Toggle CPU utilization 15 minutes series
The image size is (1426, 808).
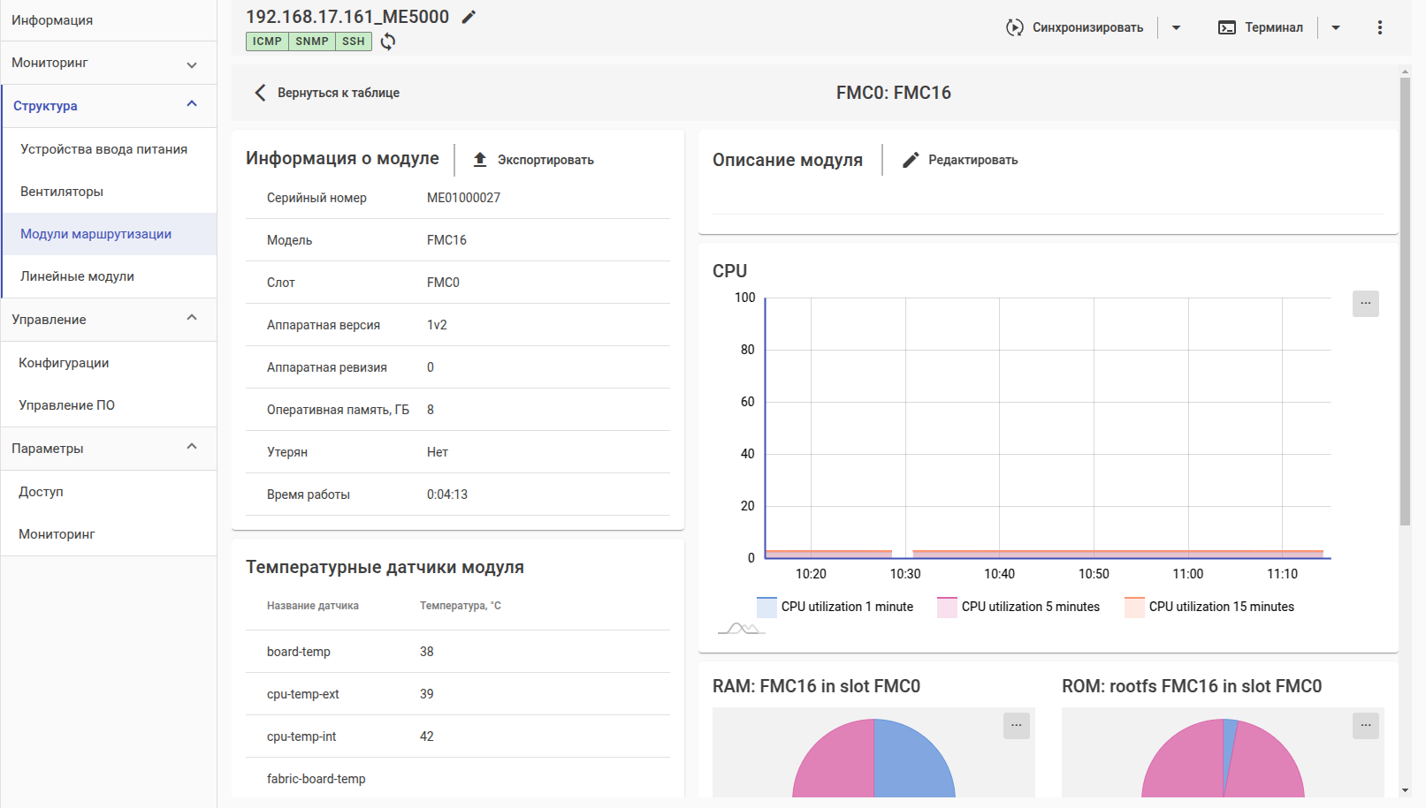[1209, 607]
